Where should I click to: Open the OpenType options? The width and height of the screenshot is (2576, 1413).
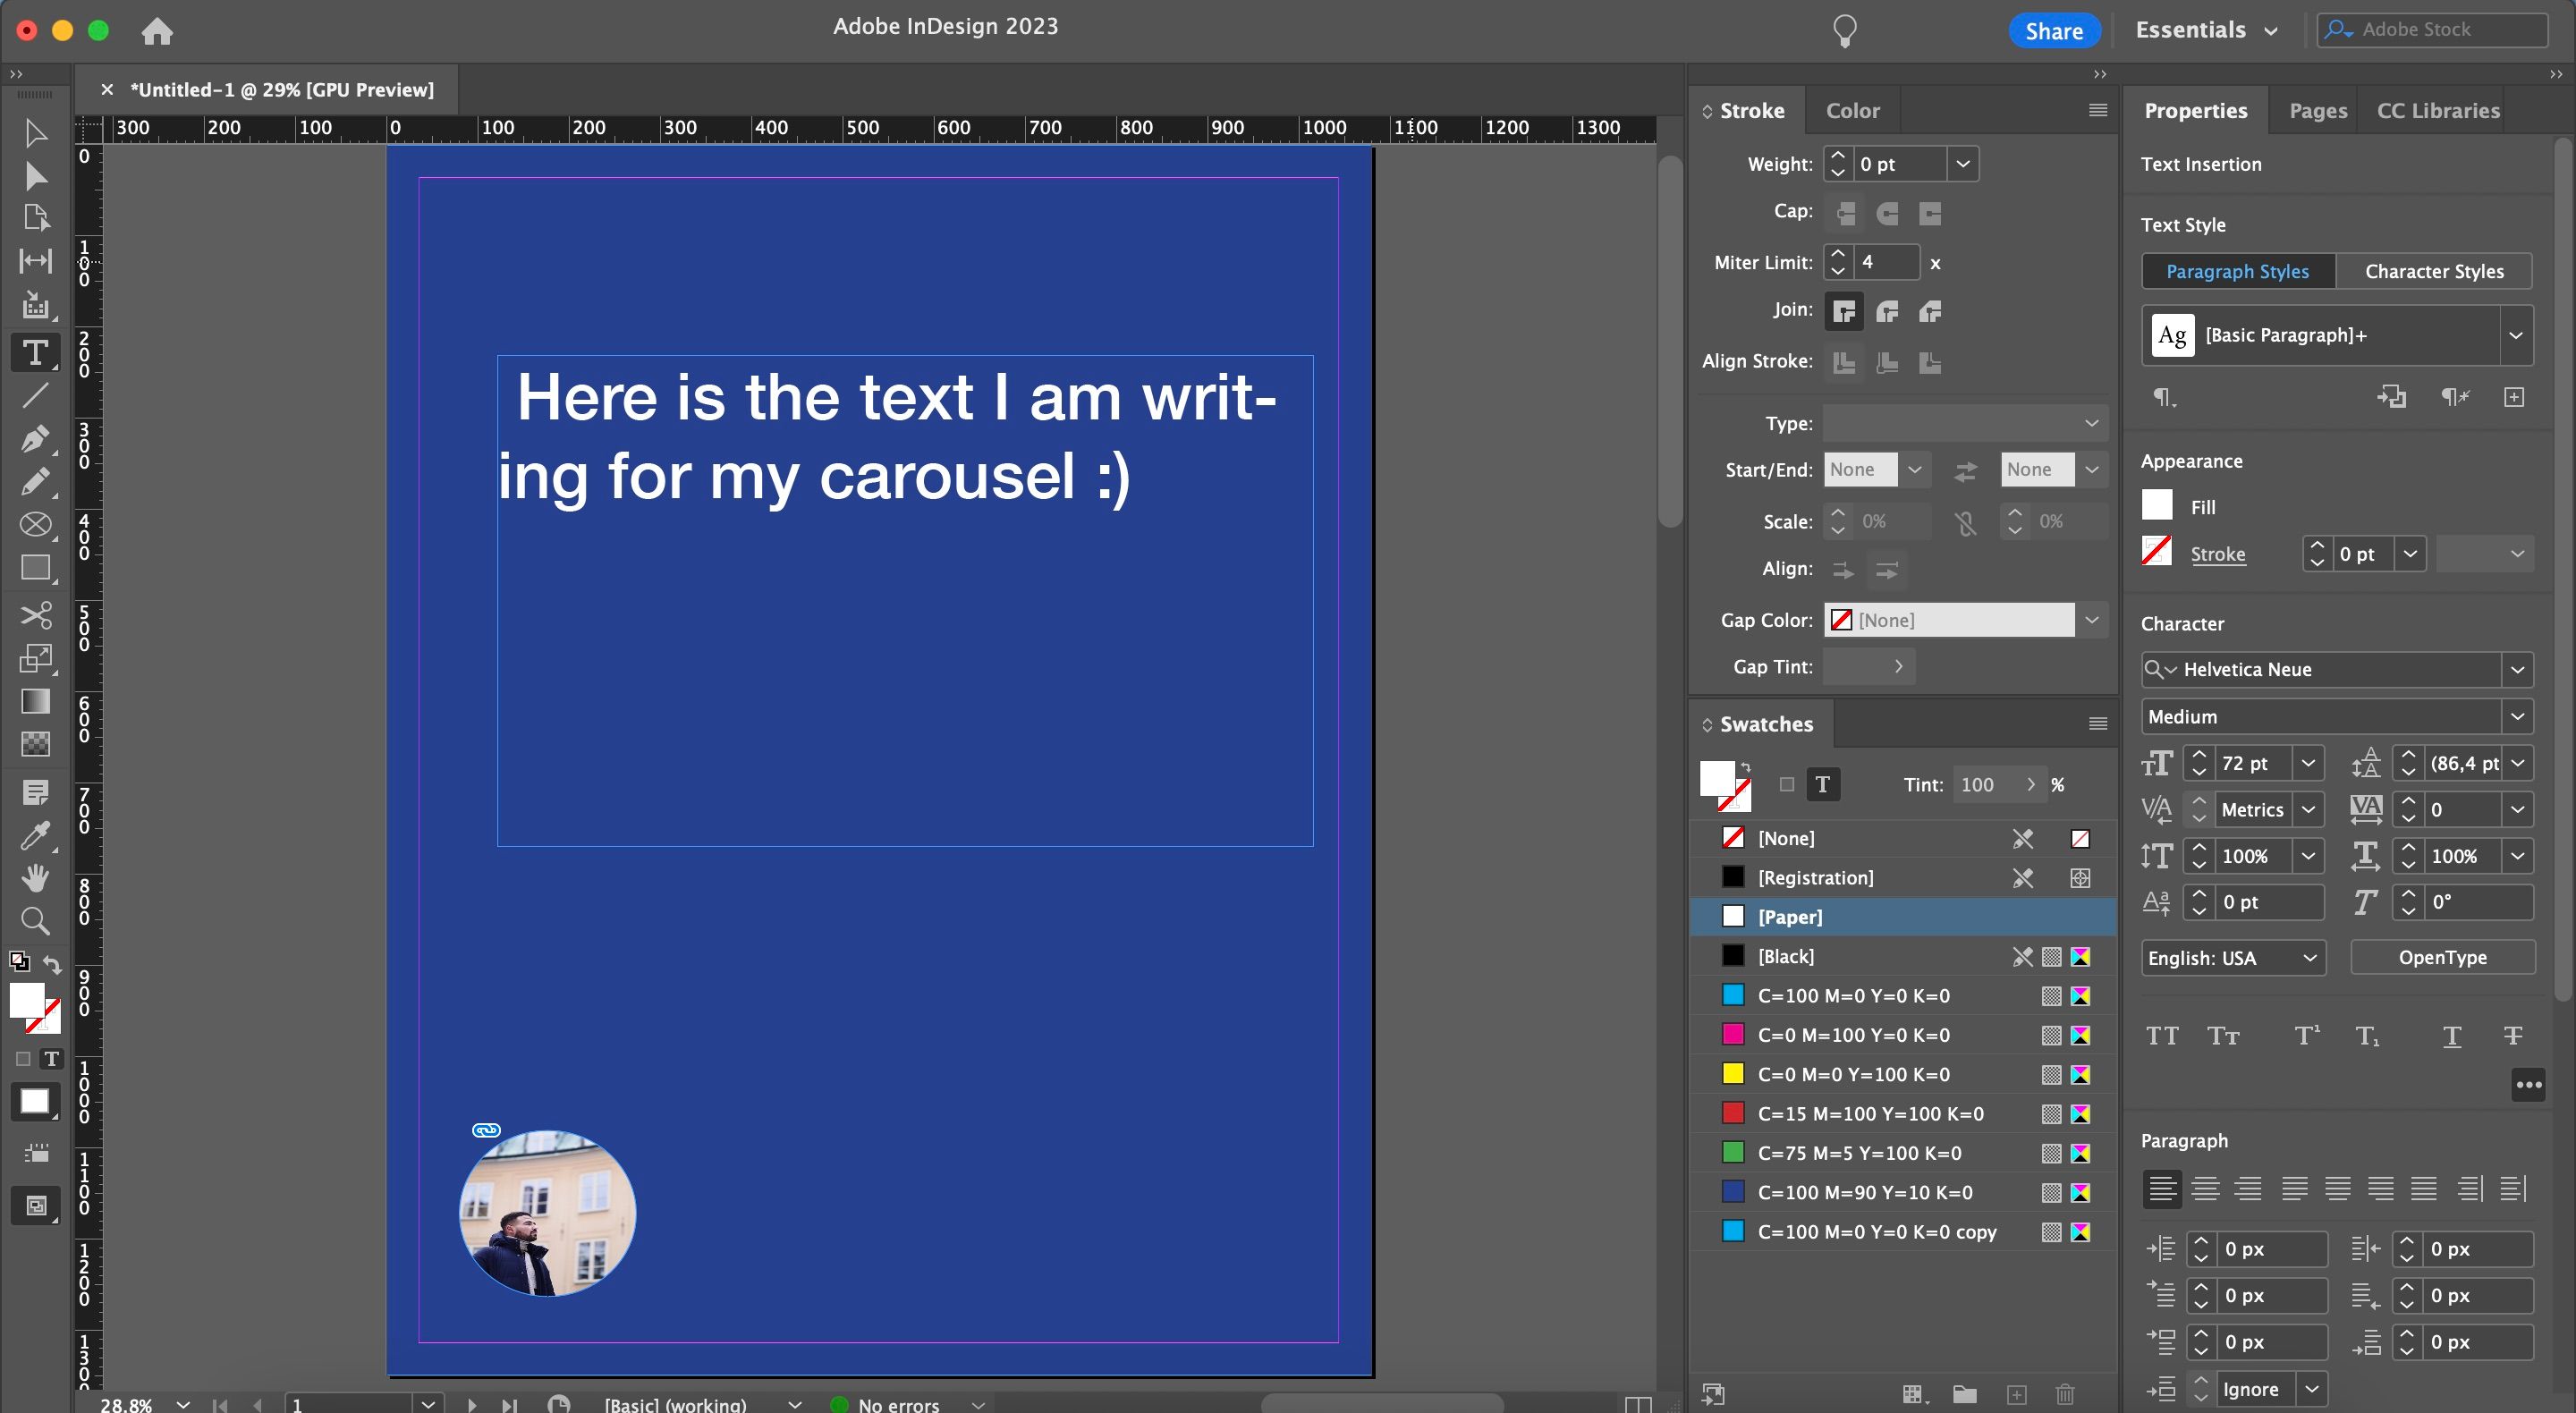2442,957
